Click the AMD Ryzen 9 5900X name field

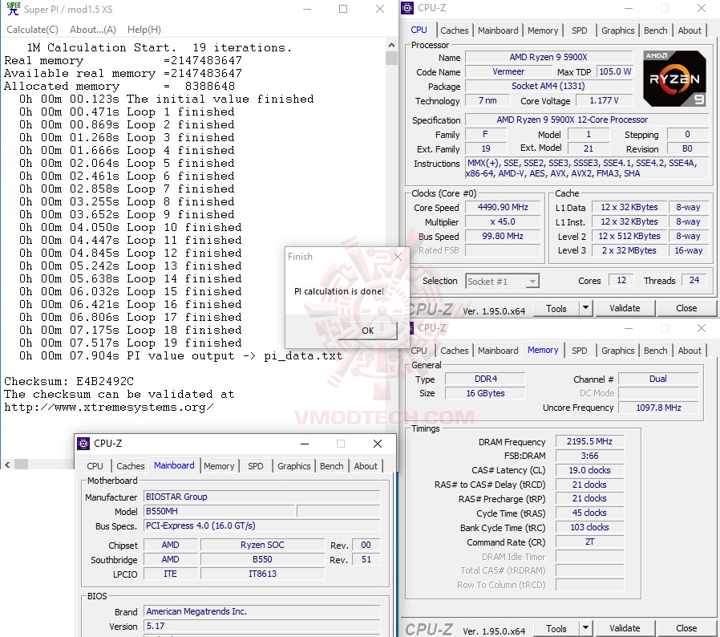click(x=548, y=57)
